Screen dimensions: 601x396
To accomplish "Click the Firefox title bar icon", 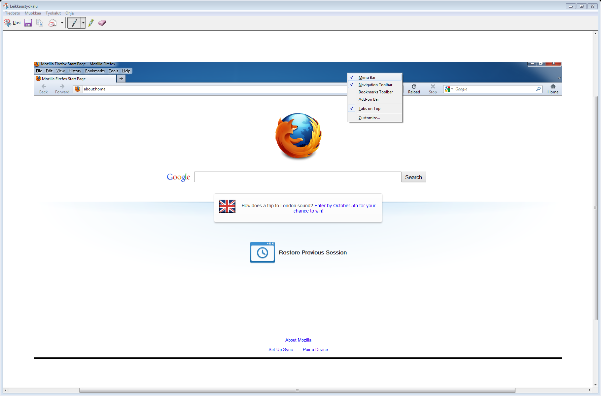I will pos(37,64).
